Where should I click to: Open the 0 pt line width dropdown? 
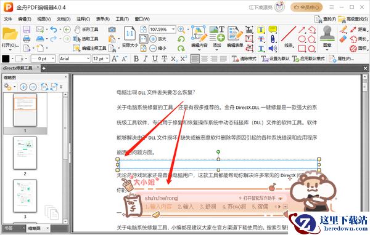(x=53, y=58)
